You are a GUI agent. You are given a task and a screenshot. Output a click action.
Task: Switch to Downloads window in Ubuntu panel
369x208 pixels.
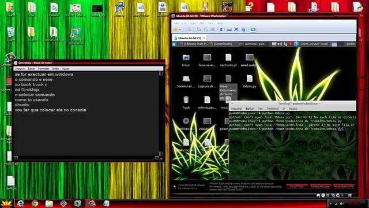(x=221, y=44)
